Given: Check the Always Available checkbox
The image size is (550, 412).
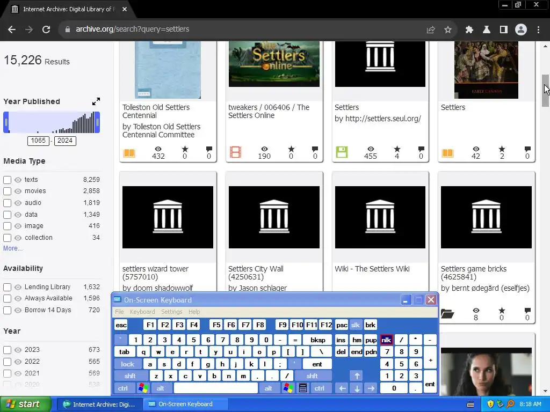Looking at the screenshot, I should tap(7, 298).
